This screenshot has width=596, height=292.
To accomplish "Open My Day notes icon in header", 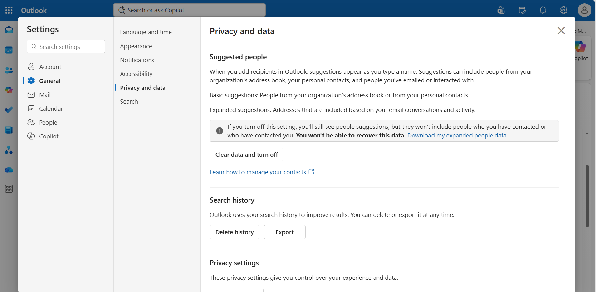I will tap(522, 10).
